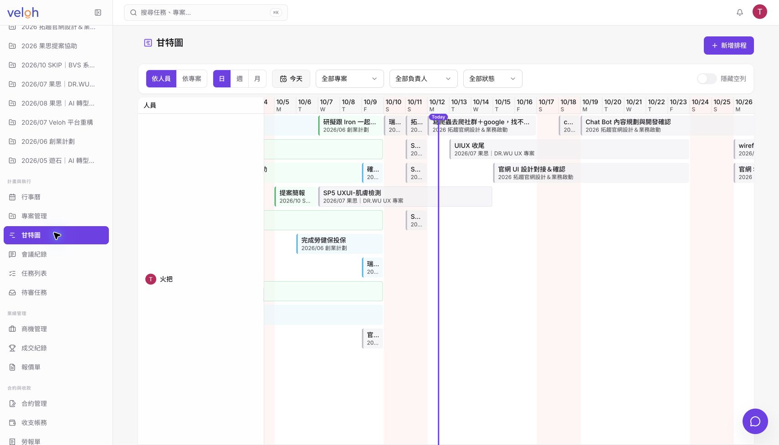Open the 提案簡報 task bar

point(296,197)
